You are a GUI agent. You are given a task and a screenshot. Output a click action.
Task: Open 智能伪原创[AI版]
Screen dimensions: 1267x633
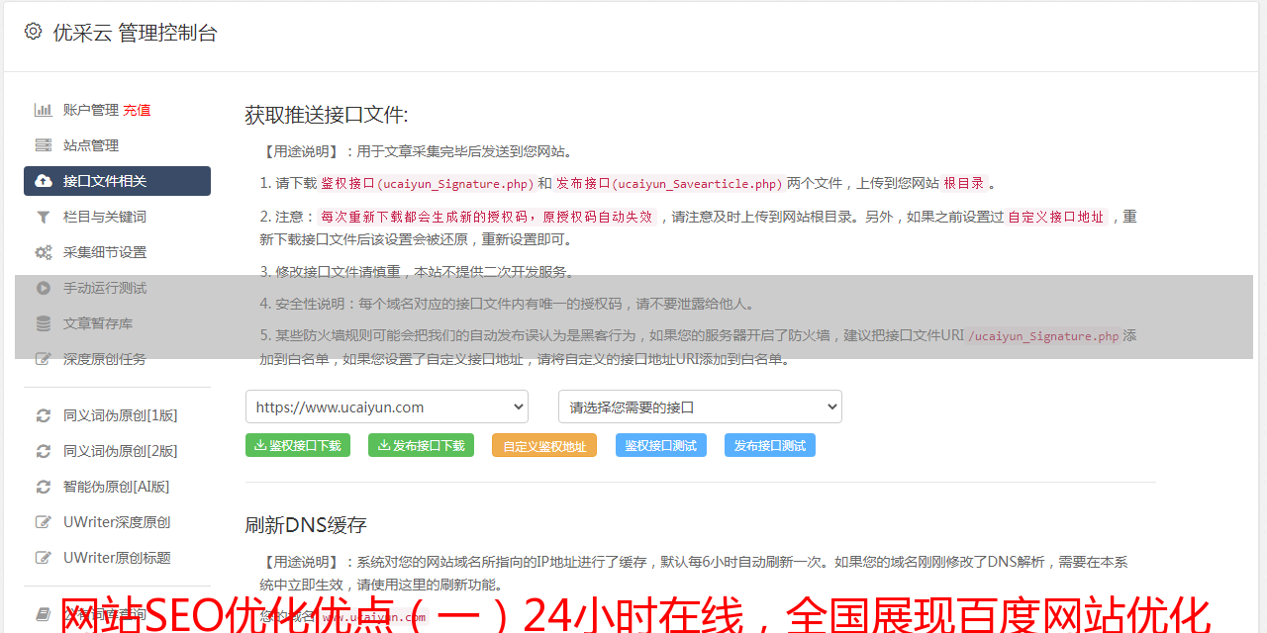click(117, 487)
